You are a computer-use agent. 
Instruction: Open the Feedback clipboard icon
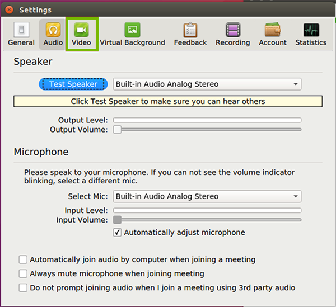pos(190,30)
